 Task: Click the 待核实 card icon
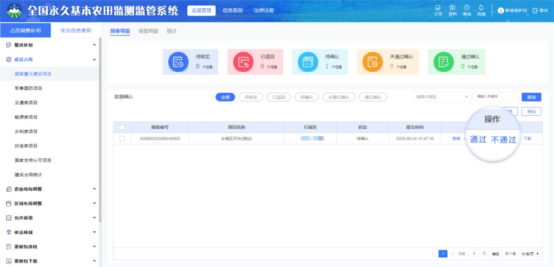pyautogui.click(x=178, y=62)
